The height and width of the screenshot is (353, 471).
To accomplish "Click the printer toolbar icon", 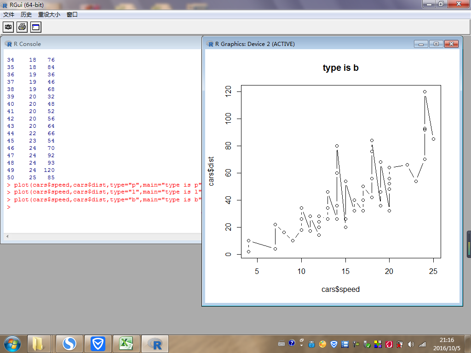I will tap(22, 27).
